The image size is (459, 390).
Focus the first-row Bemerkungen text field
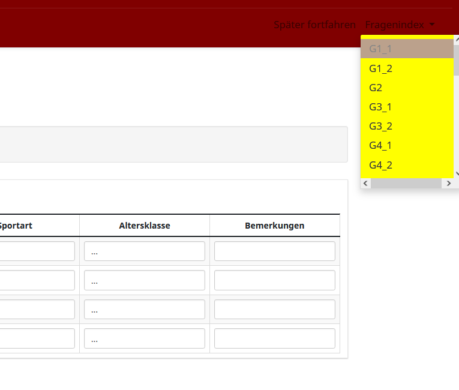(x=274, y=251)
